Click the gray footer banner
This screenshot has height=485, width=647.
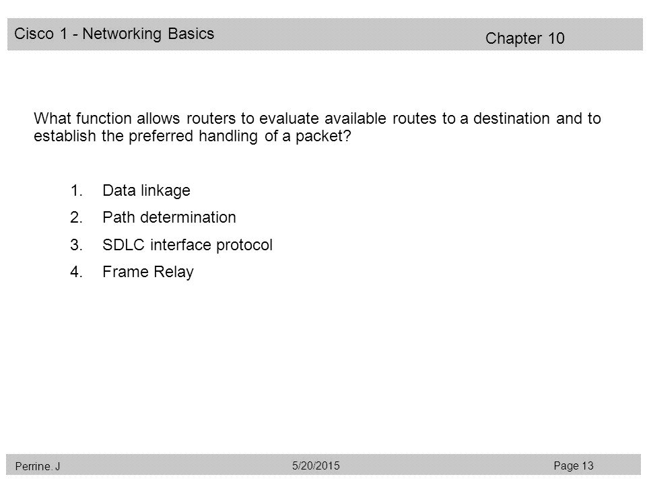point(323,464)
